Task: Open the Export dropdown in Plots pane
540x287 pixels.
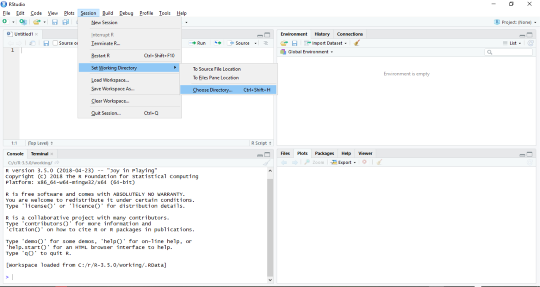Action: (344, 162)
